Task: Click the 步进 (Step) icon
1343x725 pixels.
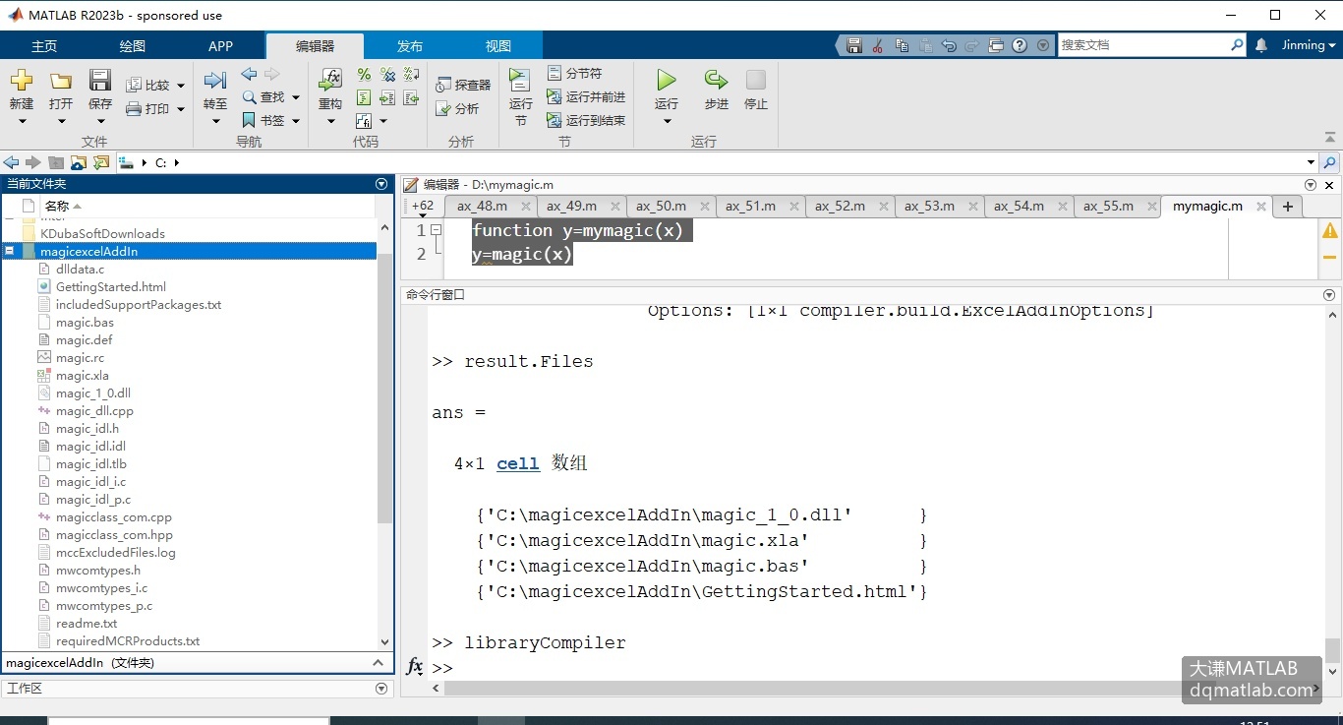Action: point(717,81)
